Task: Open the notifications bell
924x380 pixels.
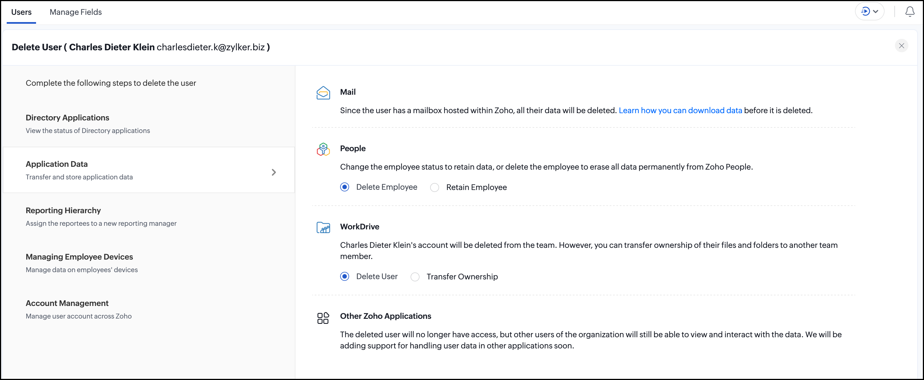Action: [x=910, y=12]
